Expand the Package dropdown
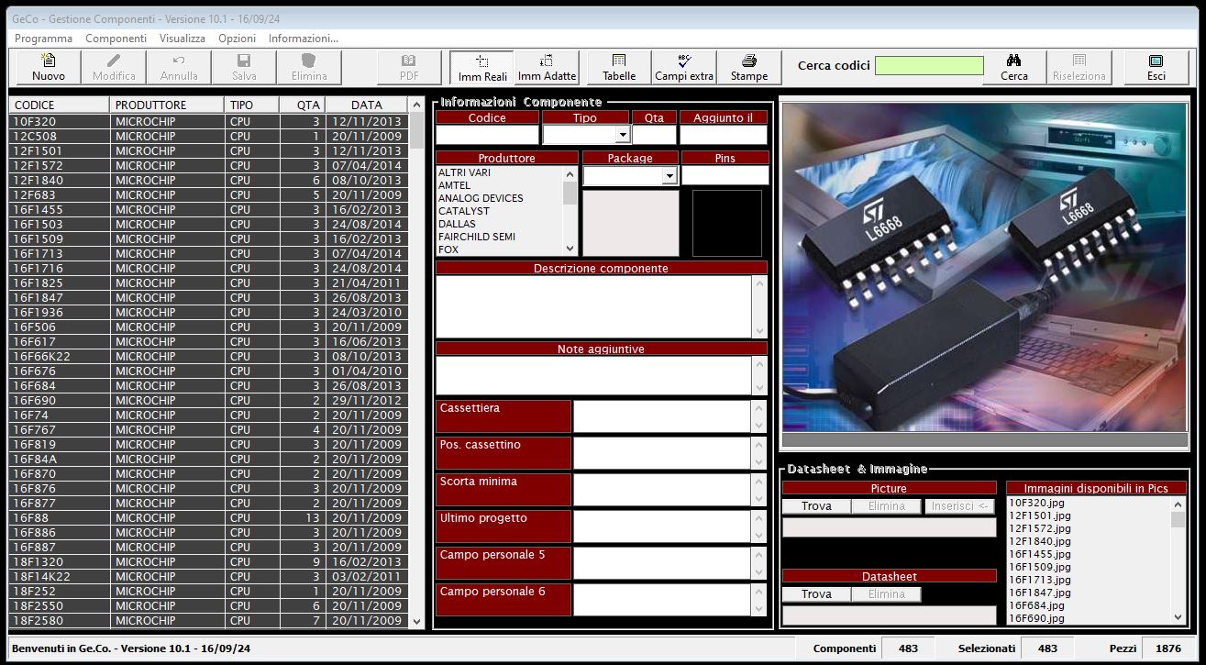1206x665 pixels. (669, 176)
